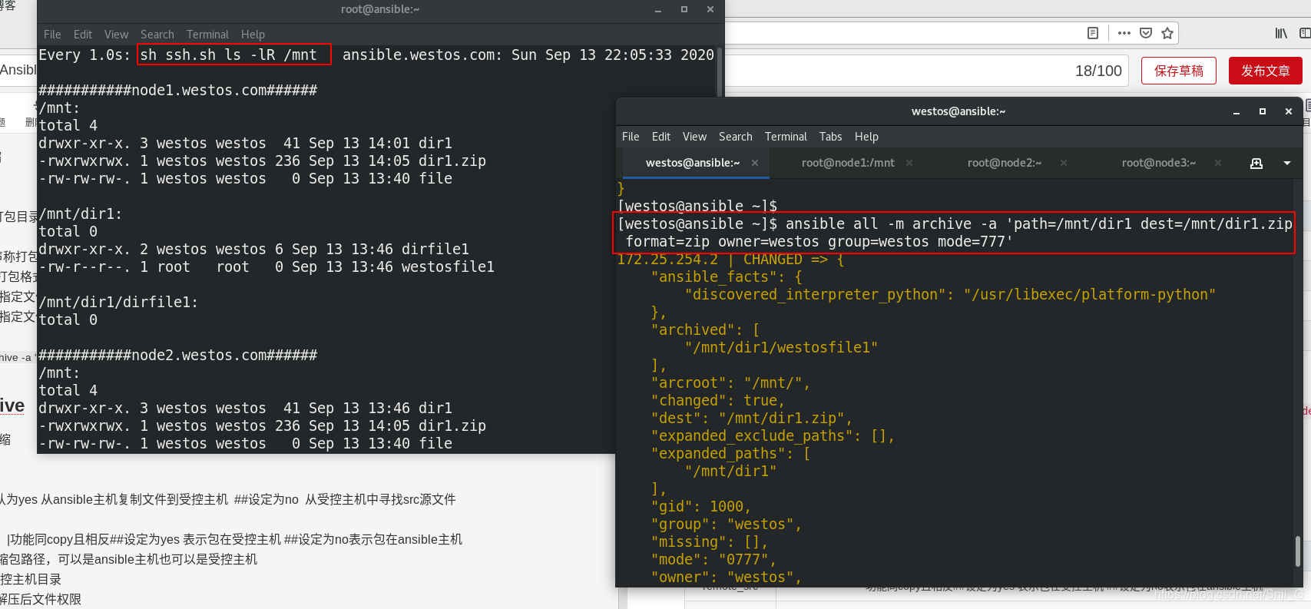Open Terminal menu in westos@ansible terminal

tap(786, 137)
